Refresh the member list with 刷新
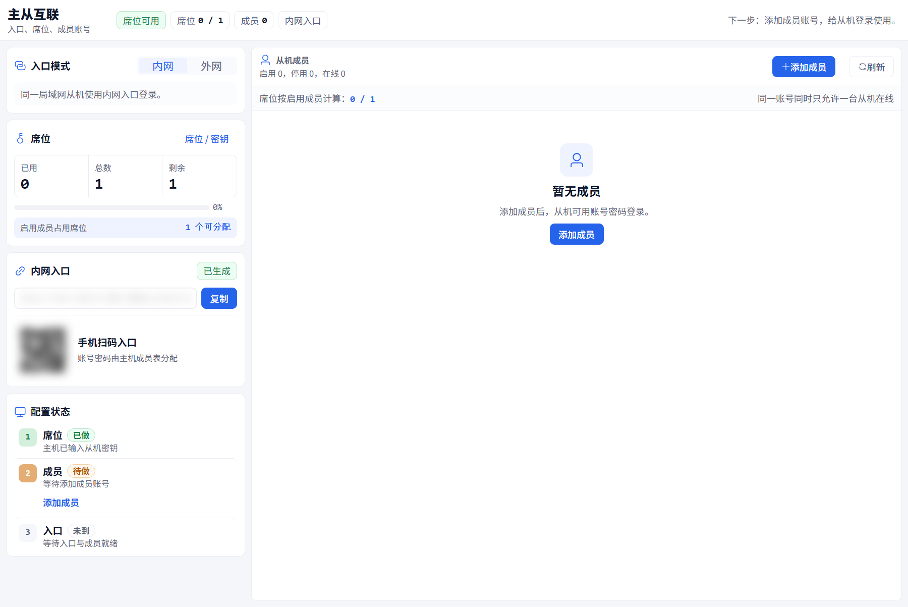Screen dimensions: 908x607 872,67
